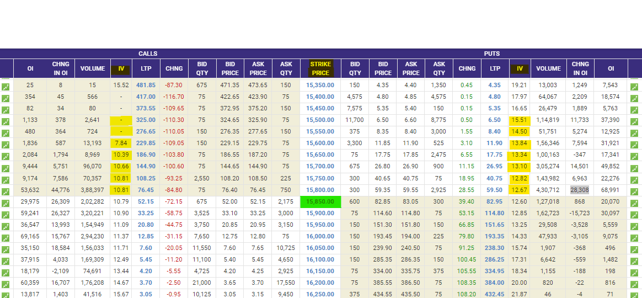Viewport: 642px width, 298px height.
Task: Click puts LTP 384.00 link
Action: coord(495,283)
